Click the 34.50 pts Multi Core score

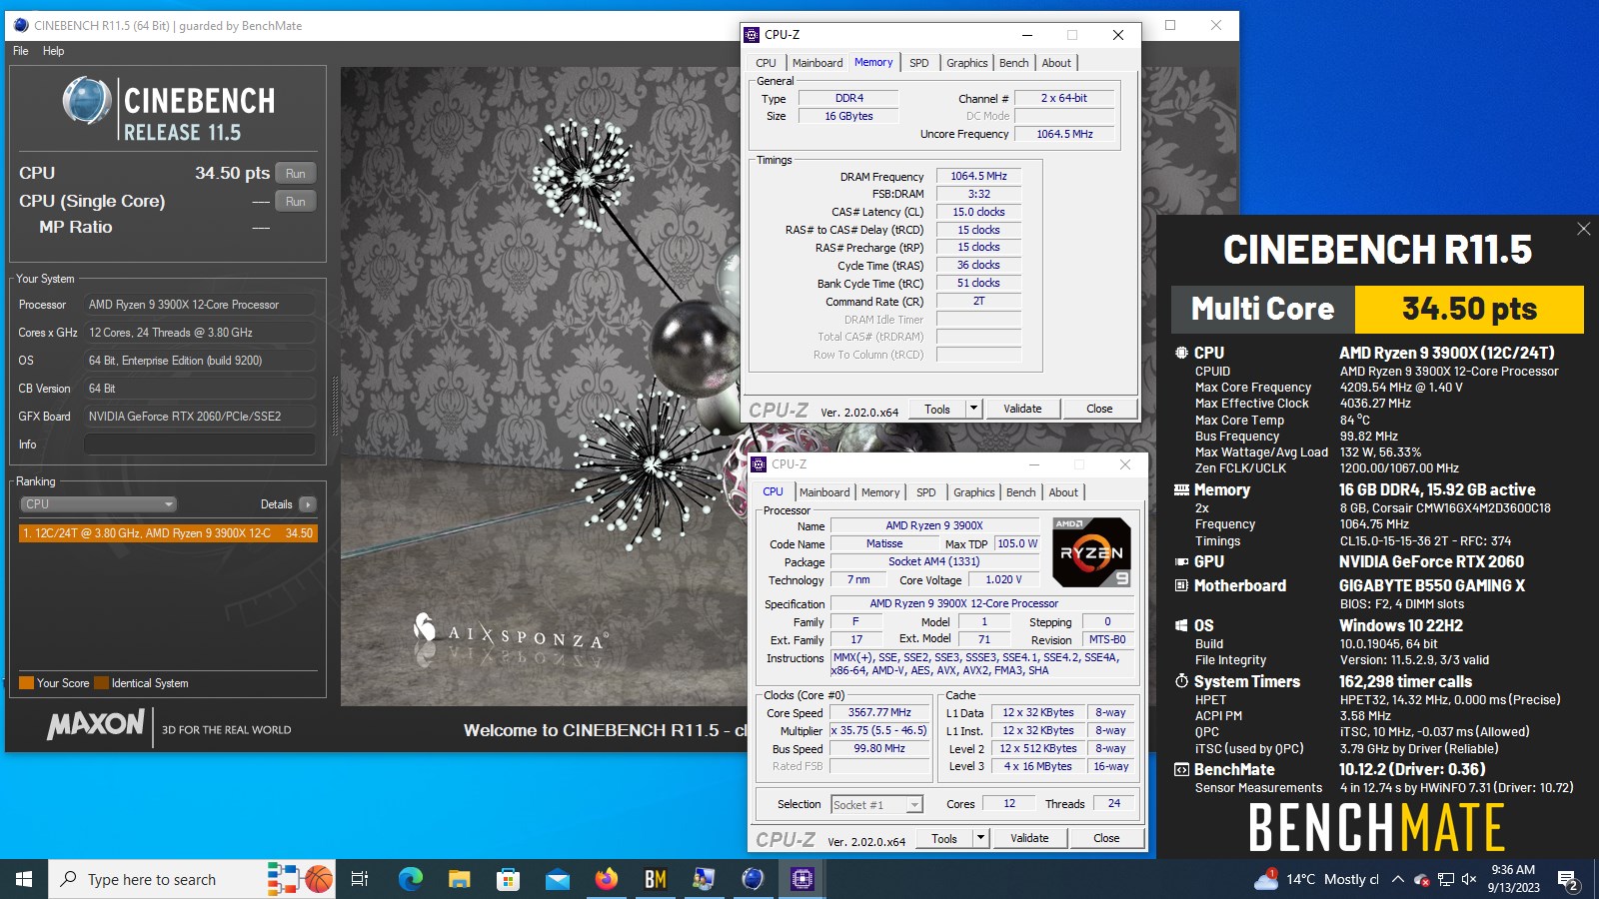(x=1469, y=310)
